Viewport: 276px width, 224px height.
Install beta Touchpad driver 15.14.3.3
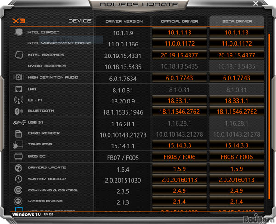pyautogui.click(x=236, y=145)
